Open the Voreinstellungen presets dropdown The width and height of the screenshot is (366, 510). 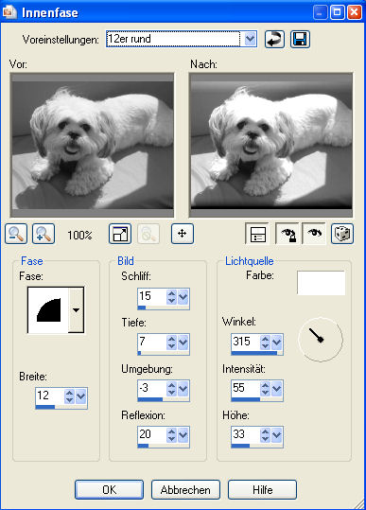(x=250, y=40)
